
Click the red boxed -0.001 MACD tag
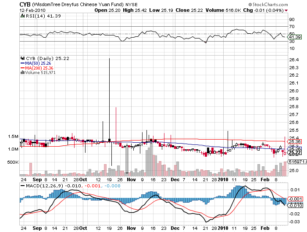[x=295, y=199]
